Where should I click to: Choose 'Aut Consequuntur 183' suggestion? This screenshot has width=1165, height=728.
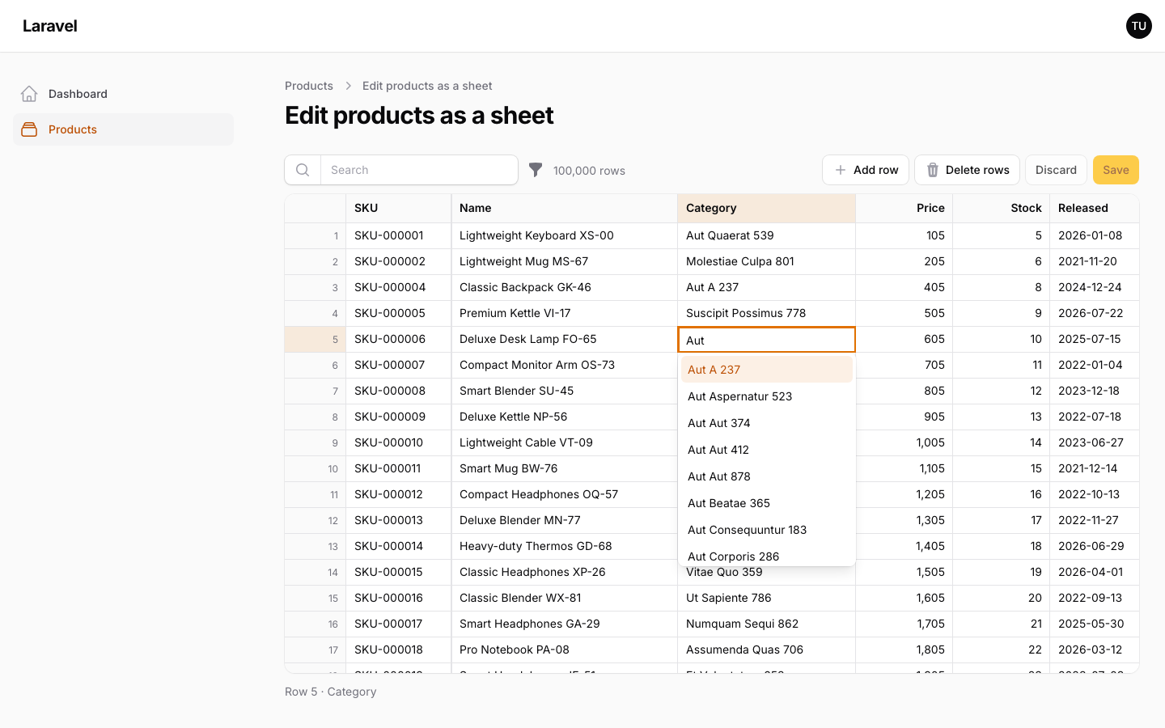[767, 530]
